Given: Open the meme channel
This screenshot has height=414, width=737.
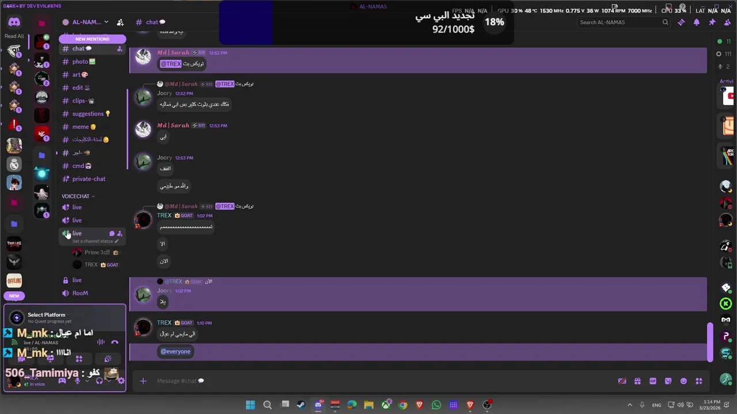Looking at the screenshot, I should (x=92, y=127).
